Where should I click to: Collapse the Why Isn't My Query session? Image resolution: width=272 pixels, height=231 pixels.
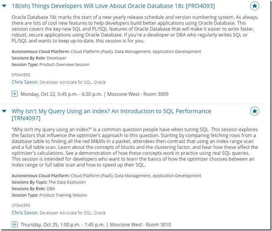click(5, 111)
